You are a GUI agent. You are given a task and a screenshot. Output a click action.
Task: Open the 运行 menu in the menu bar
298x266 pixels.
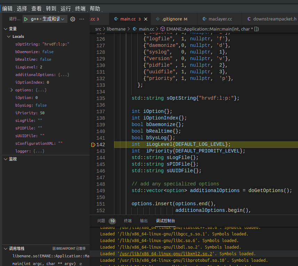pos(66,9)
